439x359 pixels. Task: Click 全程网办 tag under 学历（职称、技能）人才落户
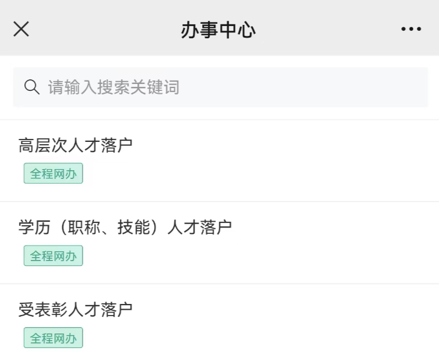(53, 256)
